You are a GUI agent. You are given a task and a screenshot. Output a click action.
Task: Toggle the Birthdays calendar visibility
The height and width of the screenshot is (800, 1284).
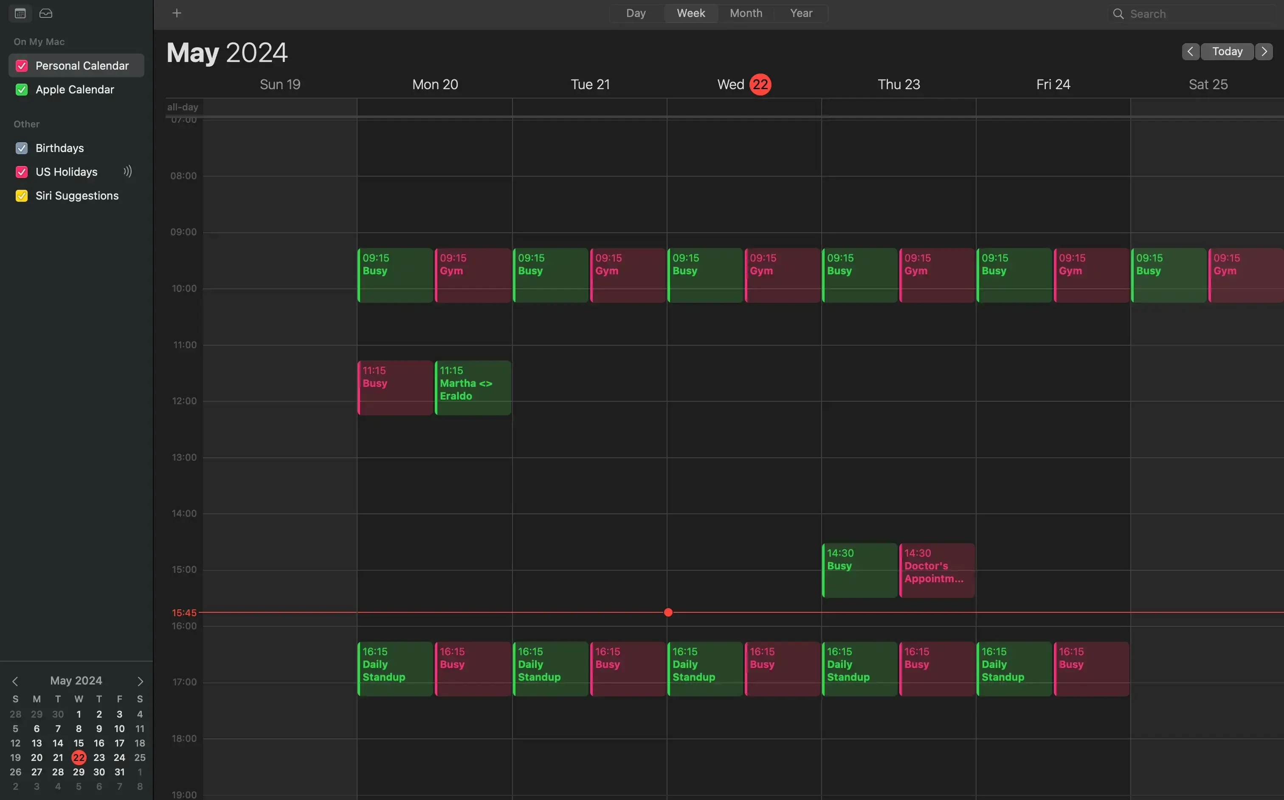22,148
